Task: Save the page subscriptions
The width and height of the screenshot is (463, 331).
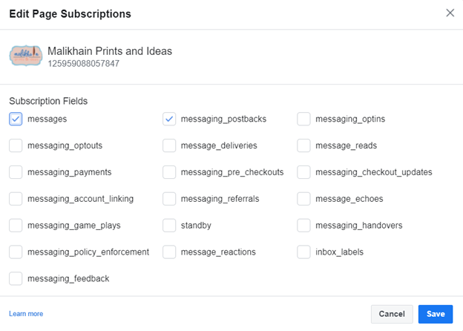Action: tap(436, 314)
